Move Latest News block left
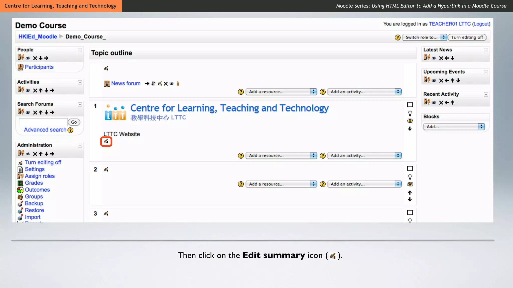The width and height of the screenshot is (513, 288). [447, 58]
